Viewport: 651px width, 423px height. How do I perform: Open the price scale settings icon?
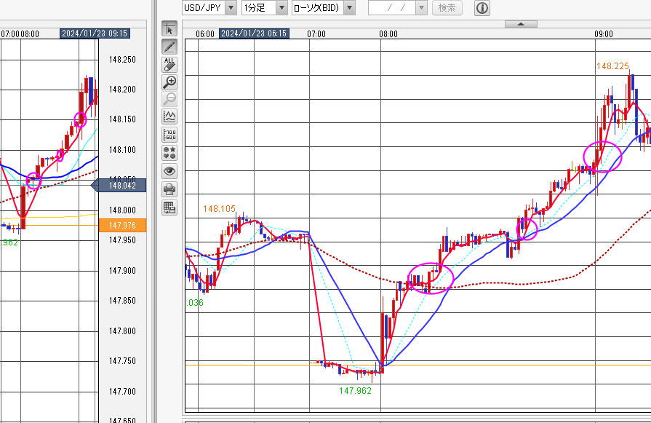click(x=169, y=135)
